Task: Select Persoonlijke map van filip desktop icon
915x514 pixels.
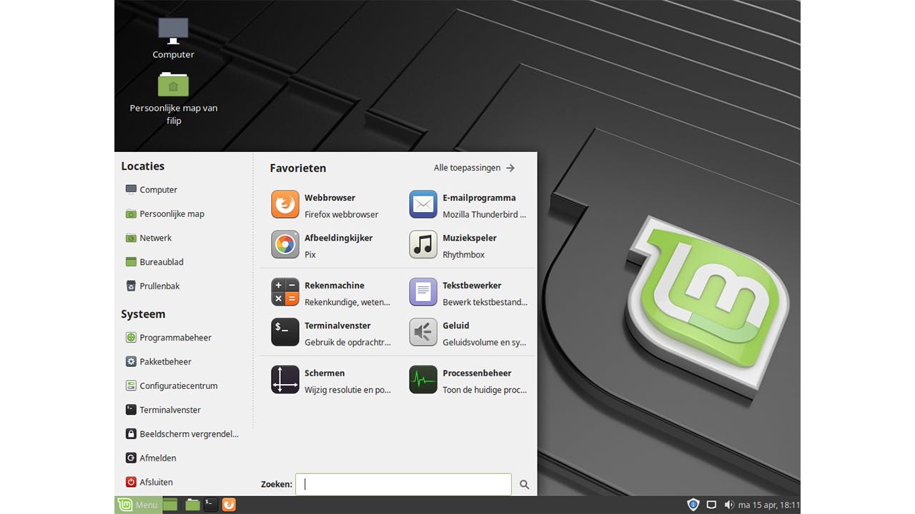Action: coord(174,99)
